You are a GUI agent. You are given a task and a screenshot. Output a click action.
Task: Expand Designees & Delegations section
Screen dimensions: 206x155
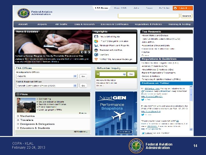18,124
